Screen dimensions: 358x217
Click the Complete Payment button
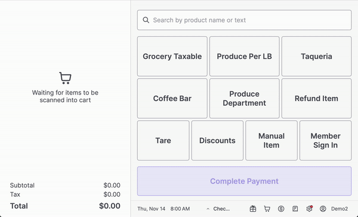tap(244, 181)
